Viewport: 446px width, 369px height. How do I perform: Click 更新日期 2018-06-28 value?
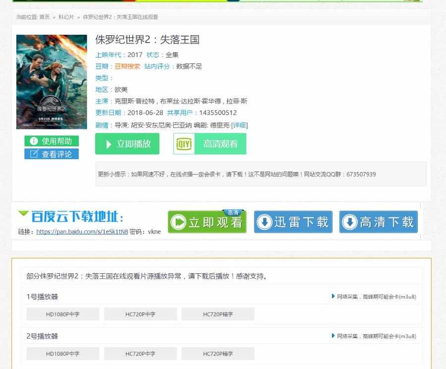click(x=145, y=113)
